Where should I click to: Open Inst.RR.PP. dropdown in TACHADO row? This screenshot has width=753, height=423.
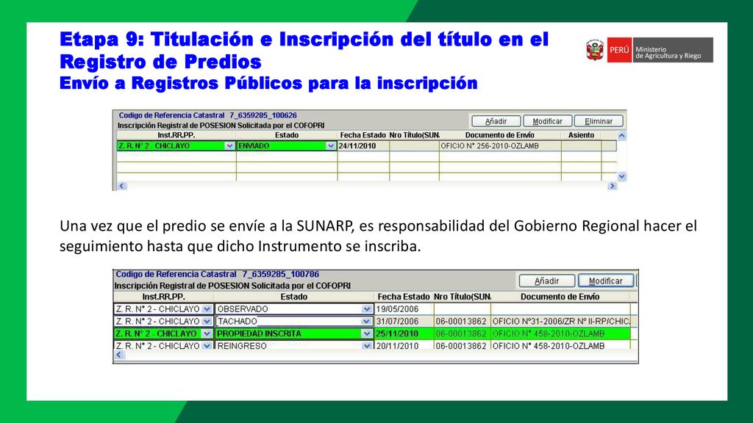(207, 322)
